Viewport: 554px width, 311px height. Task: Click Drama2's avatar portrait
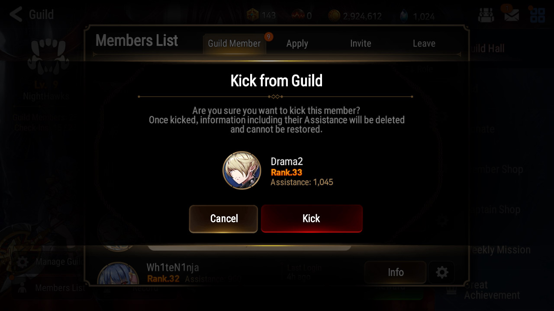(242, 171)
